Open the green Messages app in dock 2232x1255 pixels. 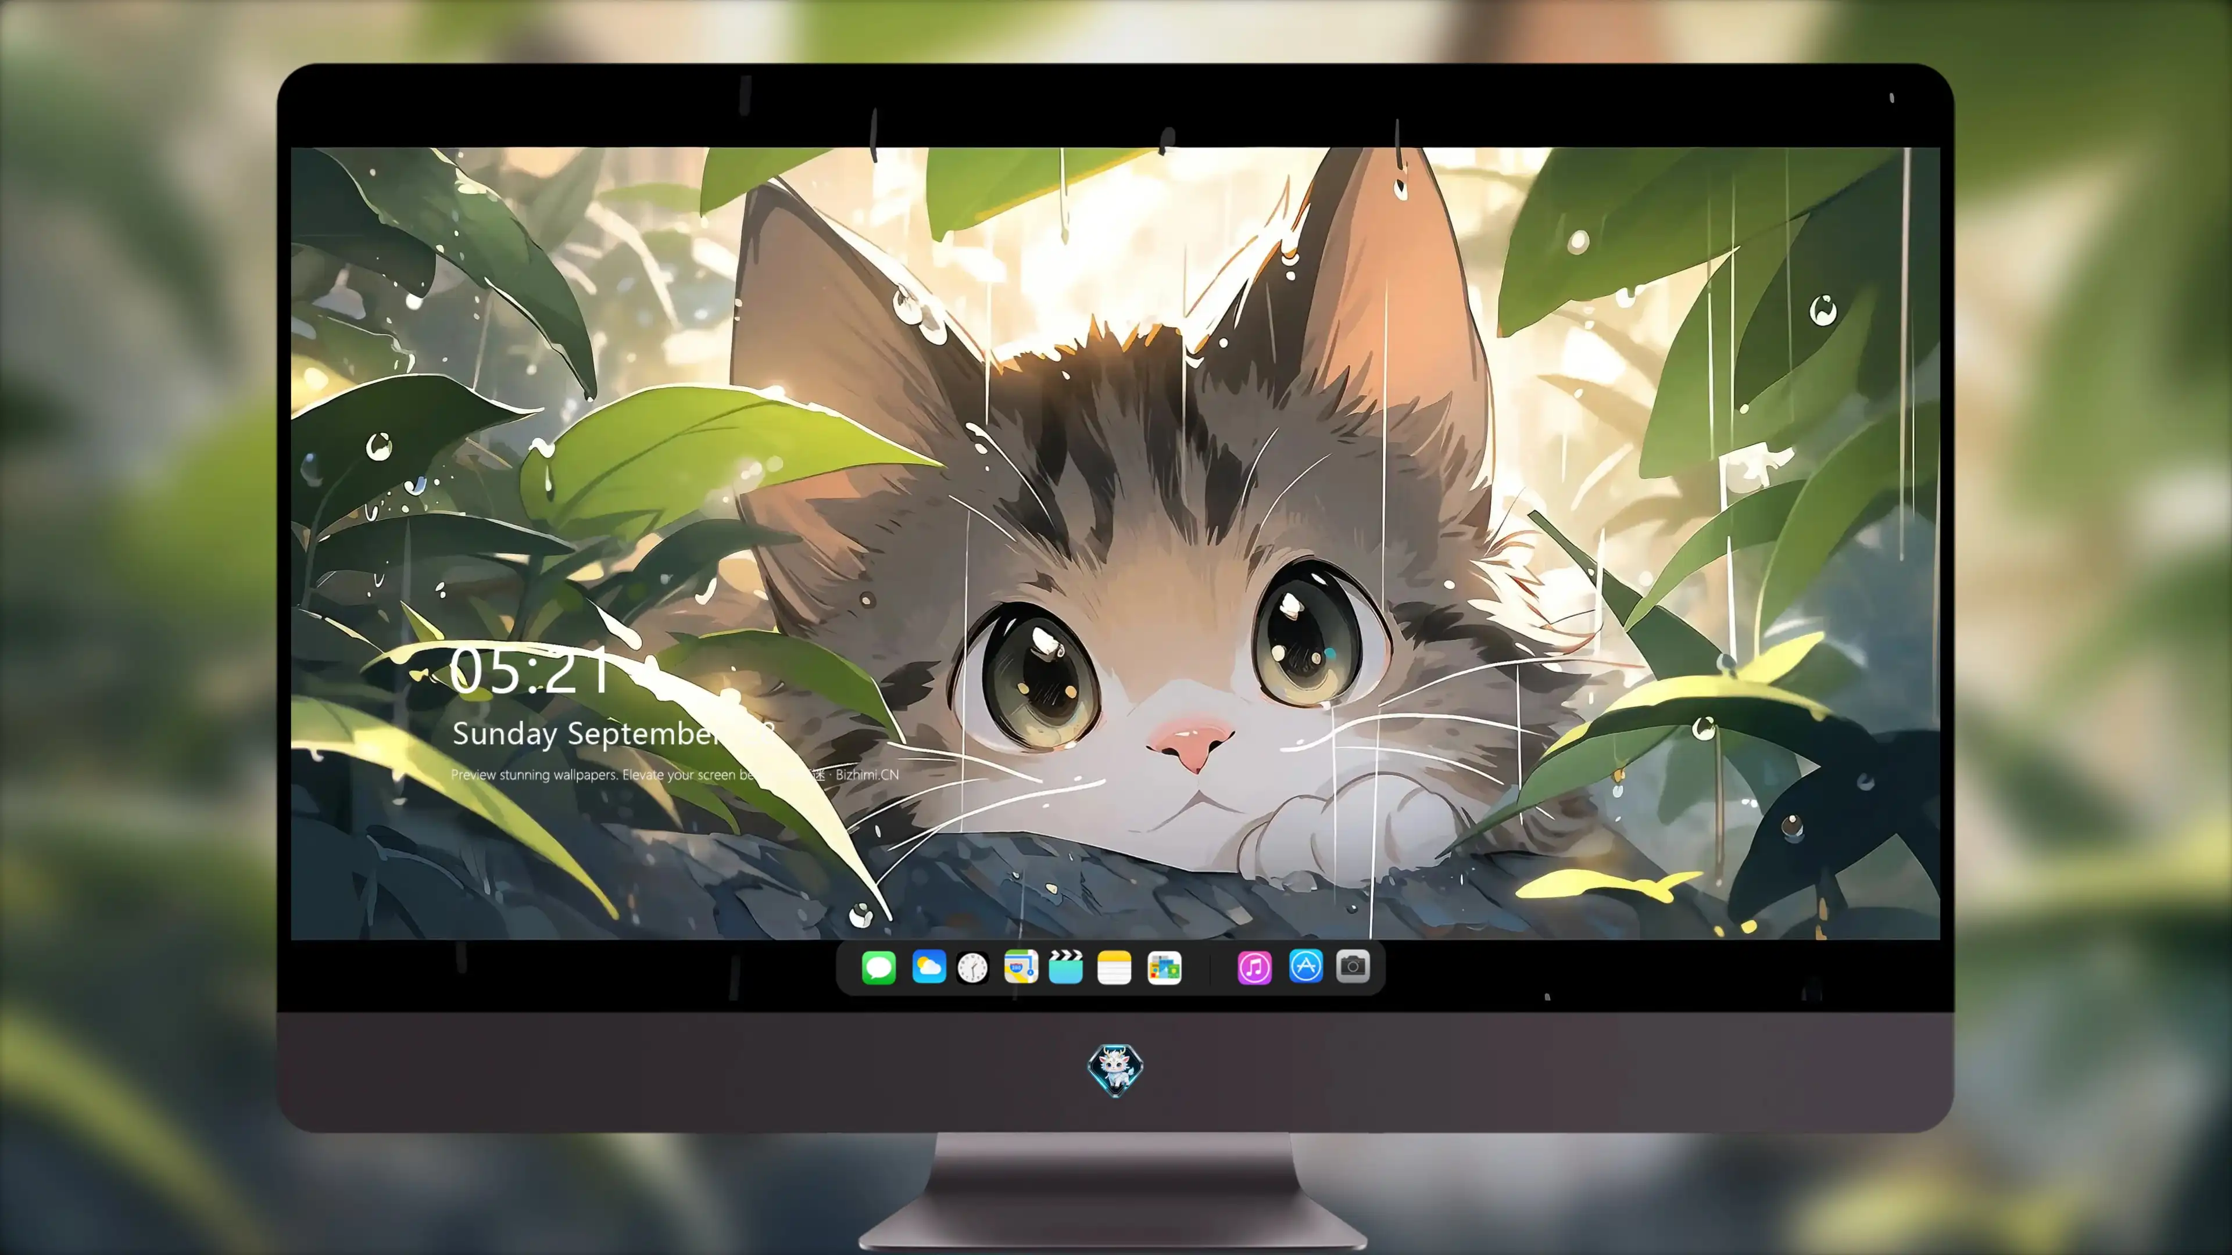coord(879,967)
